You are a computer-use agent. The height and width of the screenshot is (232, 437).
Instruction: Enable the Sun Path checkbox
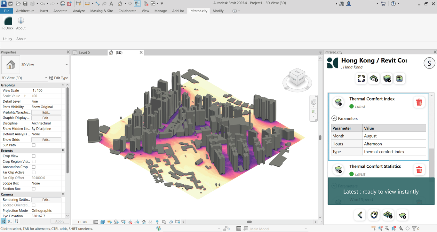(x=34, y=145)
